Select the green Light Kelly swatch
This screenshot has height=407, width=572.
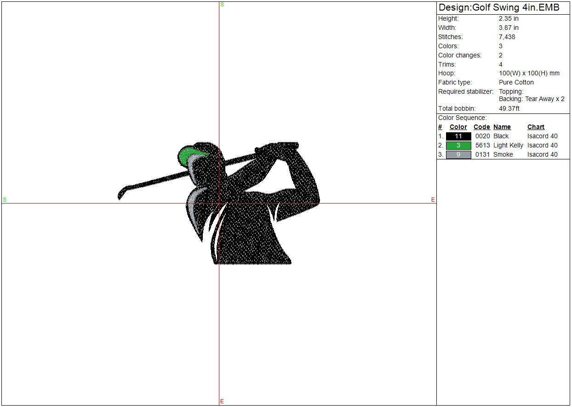[458, 146]
